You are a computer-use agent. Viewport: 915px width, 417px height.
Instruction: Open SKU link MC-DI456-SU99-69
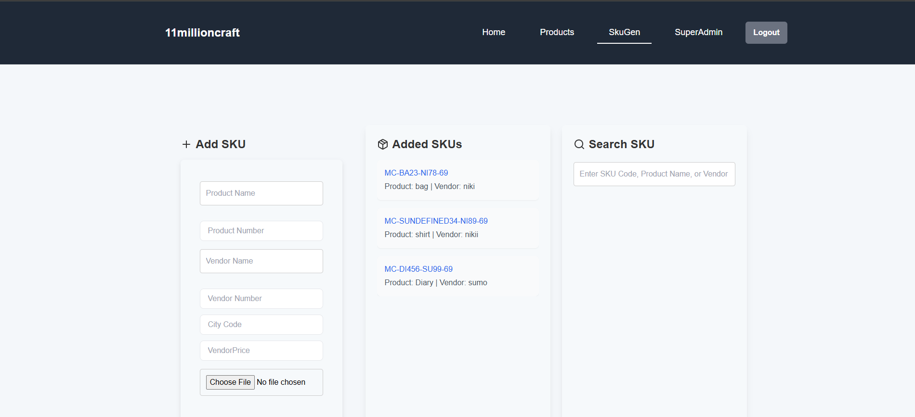pos(418,269)
